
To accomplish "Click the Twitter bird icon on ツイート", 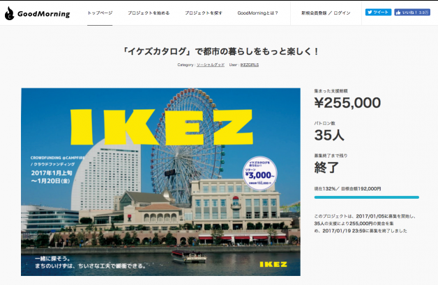I will [x=370, y=13].
